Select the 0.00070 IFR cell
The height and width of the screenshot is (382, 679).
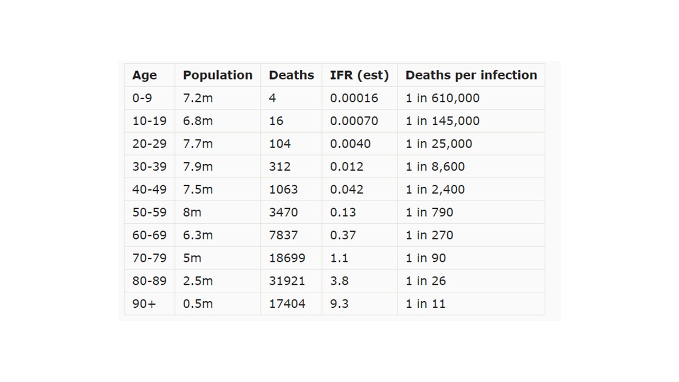pyautogui.click(x=354, y=121)
